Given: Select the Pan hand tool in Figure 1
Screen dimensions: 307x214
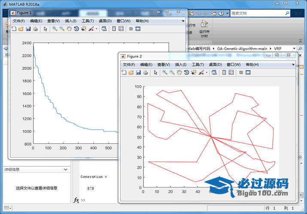Looking at the screenshot, I should [69, 29].
